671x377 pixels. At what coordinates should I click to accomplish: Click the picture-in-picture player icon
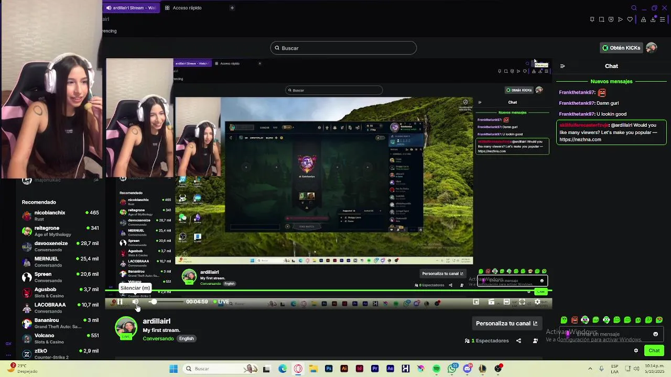point(476,302)
